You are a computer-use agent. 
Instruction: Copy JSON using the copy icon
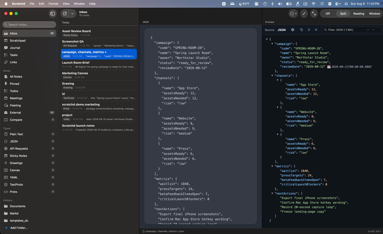301,30
